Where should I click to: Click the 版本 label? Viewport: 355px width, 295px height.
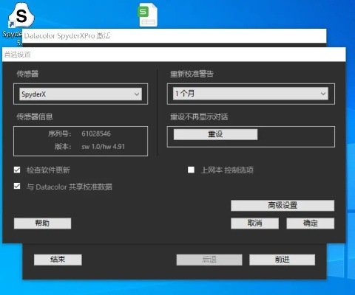[63, 147]
